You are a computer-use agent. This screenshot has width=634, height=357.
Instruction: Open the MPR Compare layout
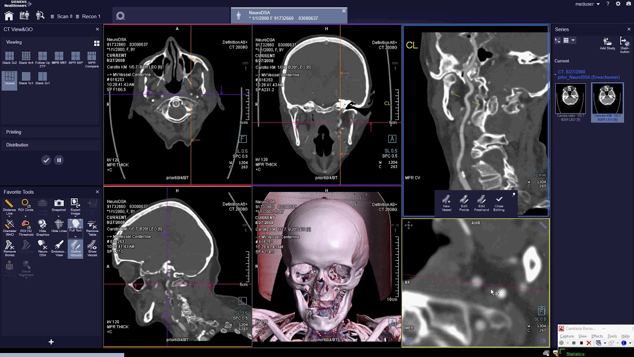tap(92, 59)
